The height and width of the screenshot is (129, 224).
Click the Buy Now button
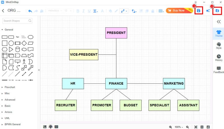click(179, 10)
